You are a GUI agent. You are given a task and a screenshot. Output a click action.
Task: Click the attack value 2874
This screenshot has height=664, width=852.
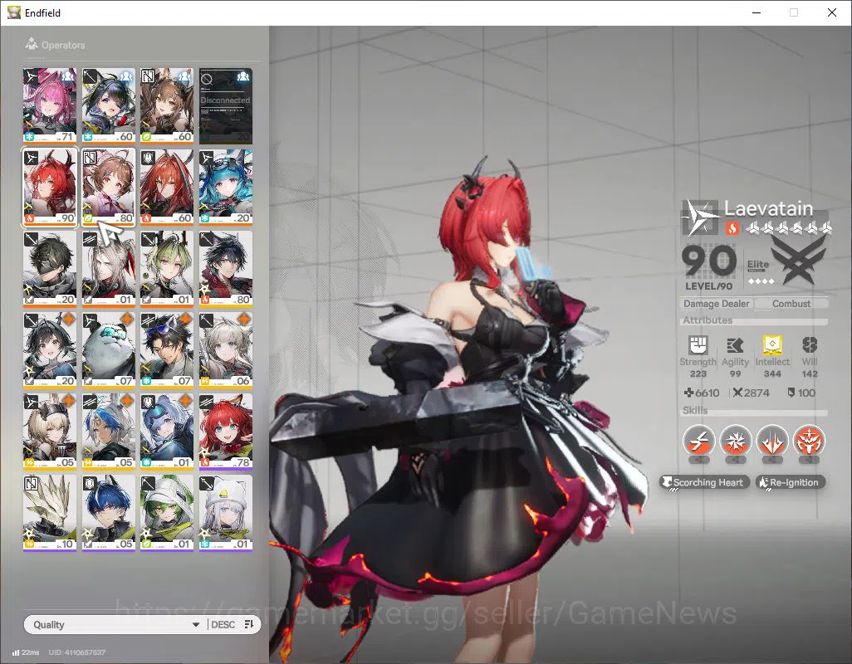tap(757, 393)
